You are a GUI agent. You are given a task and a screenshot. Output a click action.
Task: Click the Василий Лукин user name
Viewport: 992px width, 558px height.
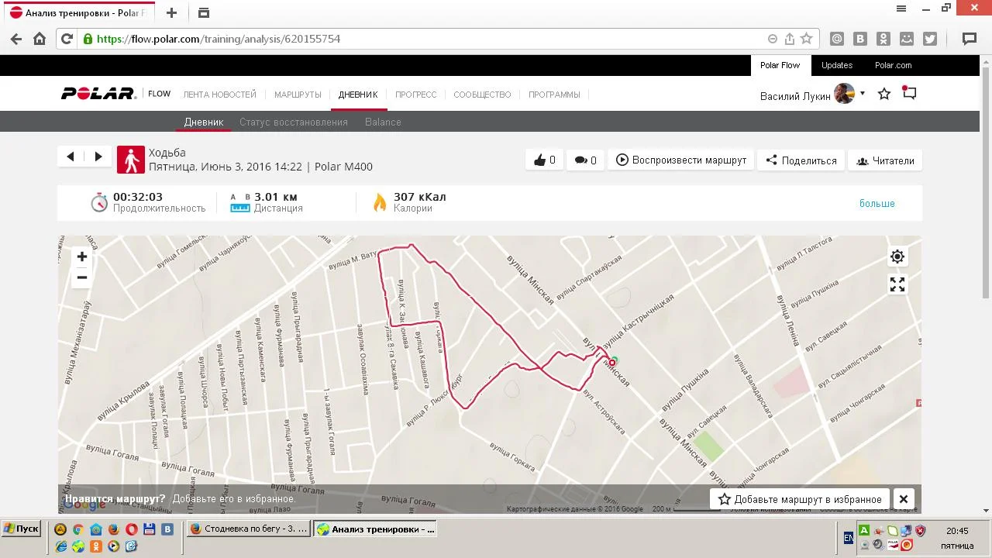795,96
